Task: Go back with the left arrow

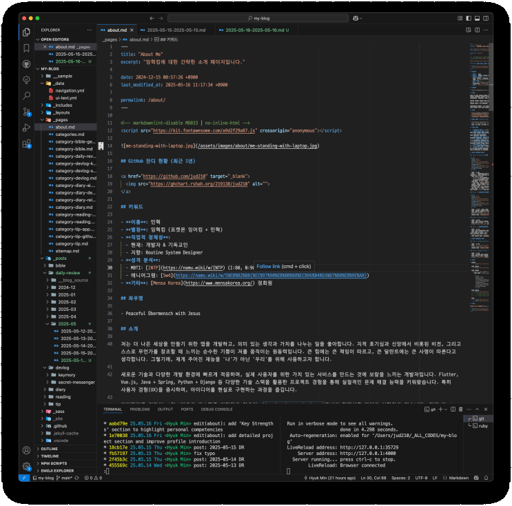Action: coord(152,19)
